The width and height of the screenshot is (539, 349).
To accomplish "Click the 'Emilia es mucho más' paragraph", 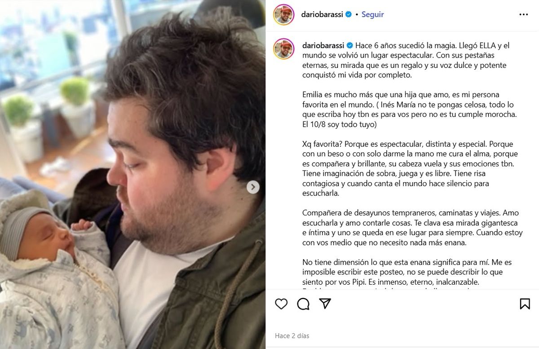I will [x=410, y=109].
